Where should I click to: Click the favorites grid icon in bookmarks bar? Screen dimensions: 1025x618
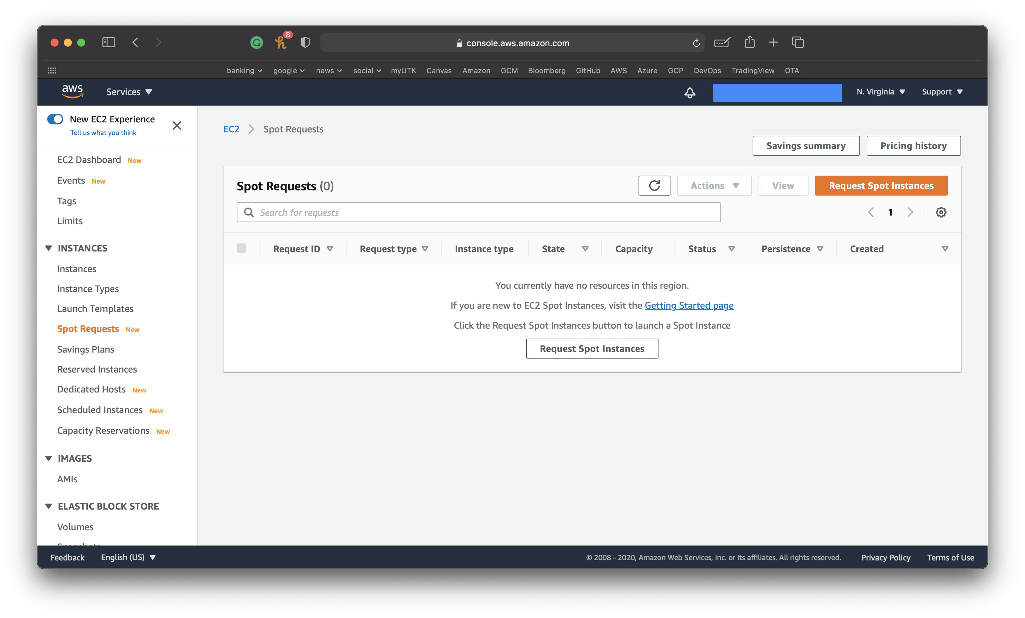click(52, 71)
